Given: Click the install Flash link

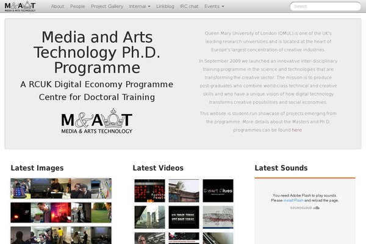Looking at the screenshot, I should [293, 200].
